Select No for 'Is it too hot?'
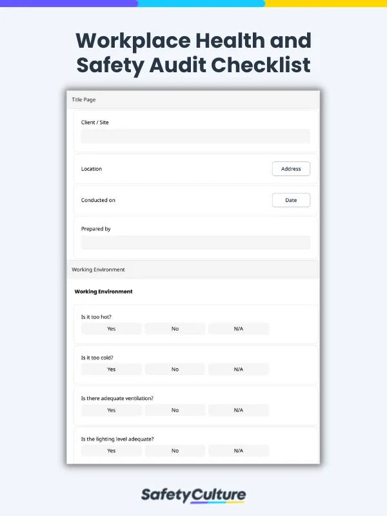The height and width of the screenshot is (516, 387). click(175, 329)
